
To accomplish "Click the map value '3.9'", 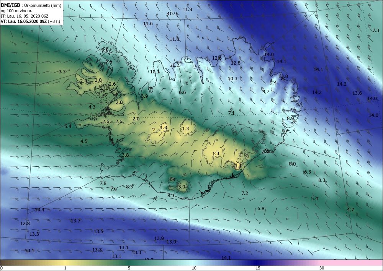I will (x=144, y=96).
